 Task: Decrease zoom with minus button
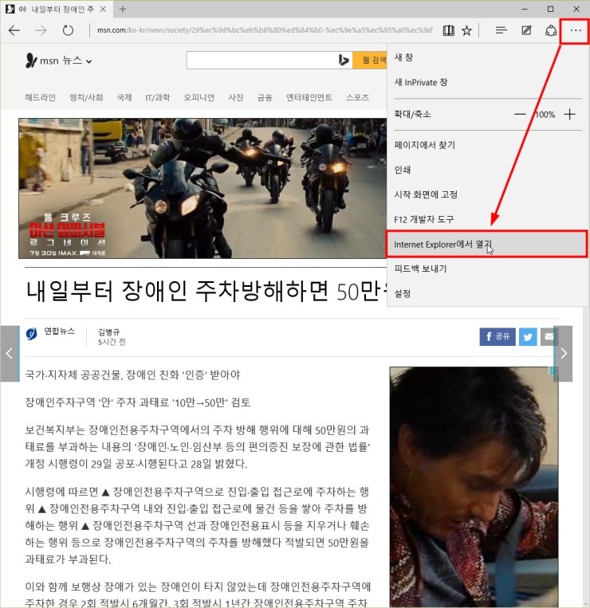(520, 115)
